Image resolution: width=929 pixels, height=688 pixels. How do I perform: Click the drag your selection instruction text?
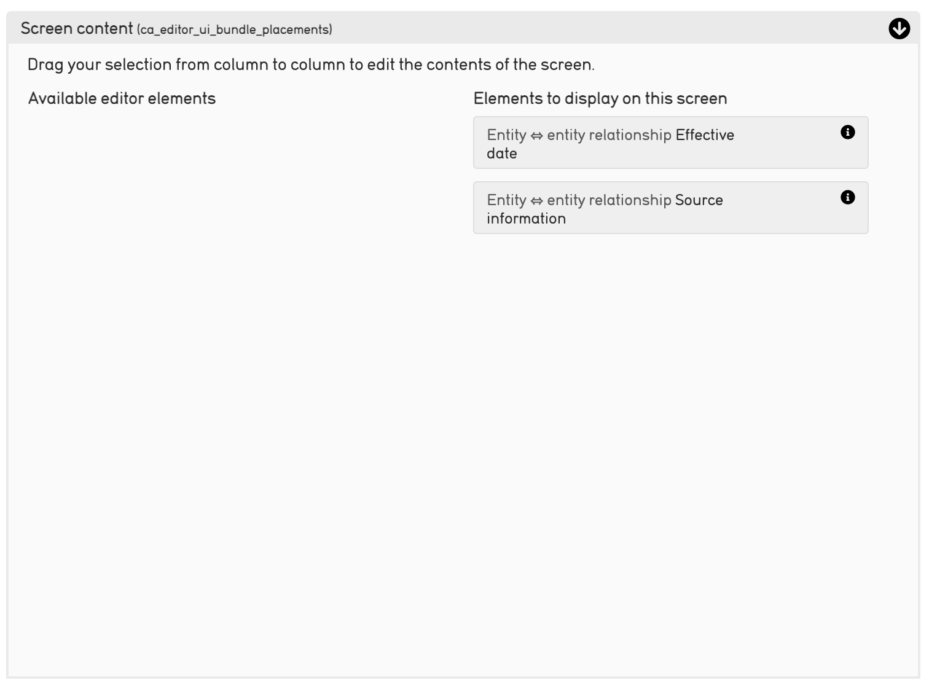coord(311,64)
